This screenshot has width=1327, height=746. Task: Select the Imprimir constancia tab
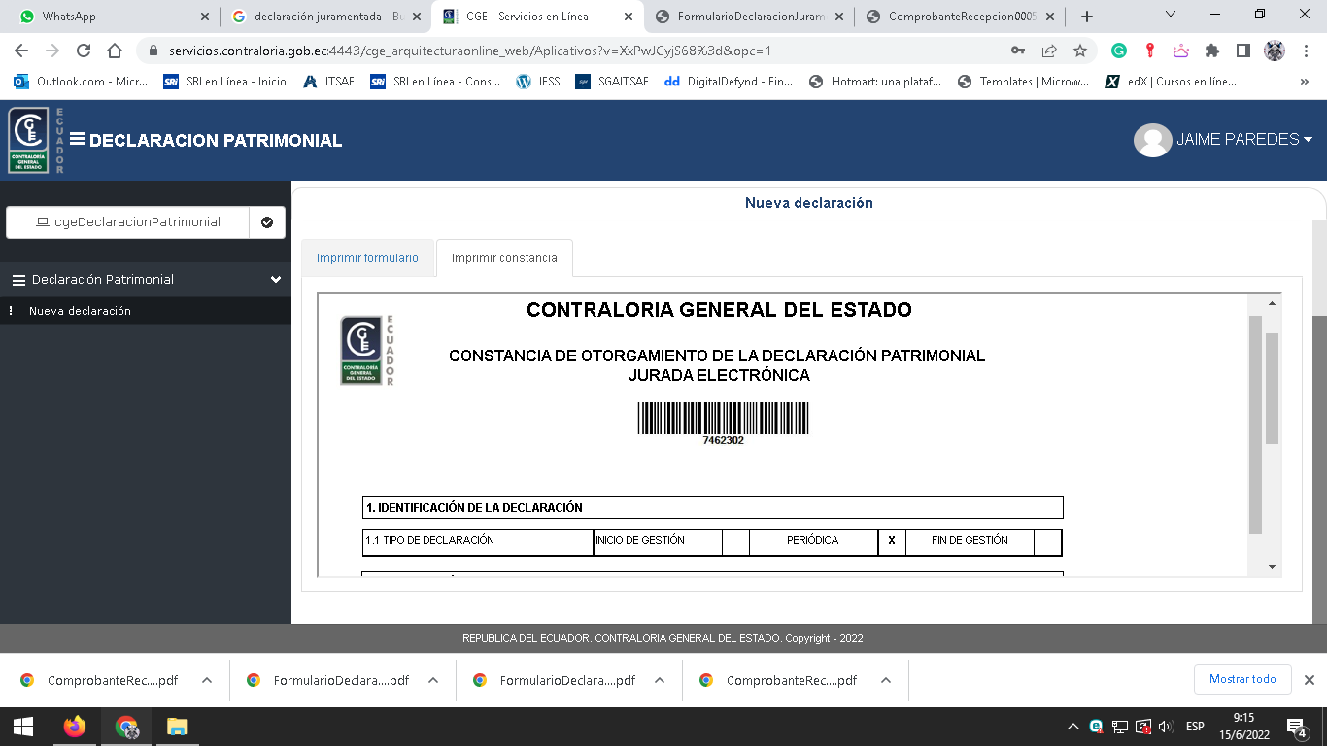pos(504,258)
